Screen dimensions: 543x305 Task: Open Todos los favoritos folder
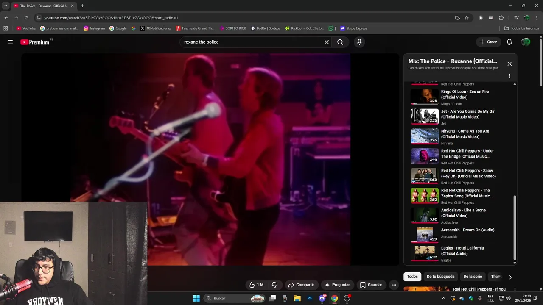click(521, 28)
